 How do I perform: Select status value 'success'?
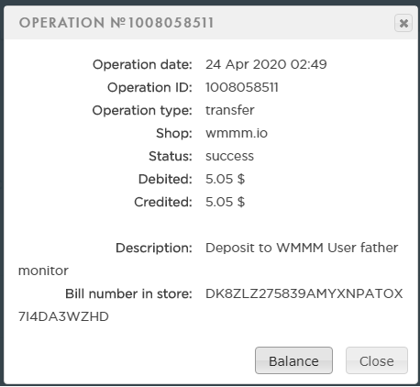[229, 156]
